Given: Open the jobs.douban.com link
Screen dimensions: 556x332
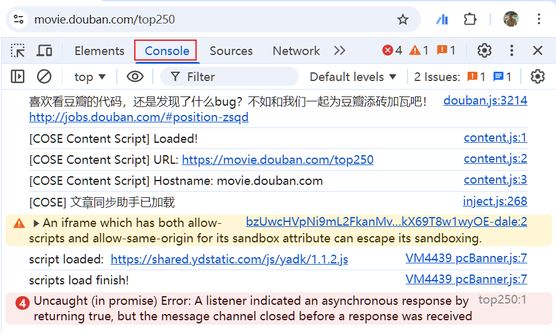Looking at the screenshot, I should point(139,117).
